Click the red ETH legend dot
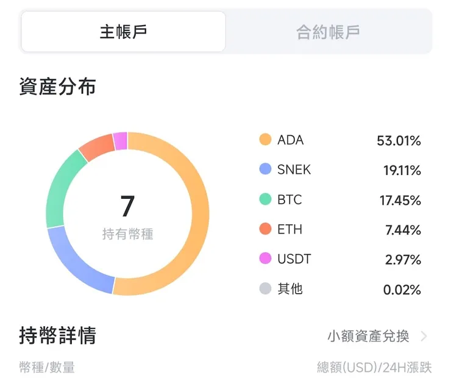Image resolution: width=451 pixels, height=378 pixels. pyautogui.click(x=265, y=229)
